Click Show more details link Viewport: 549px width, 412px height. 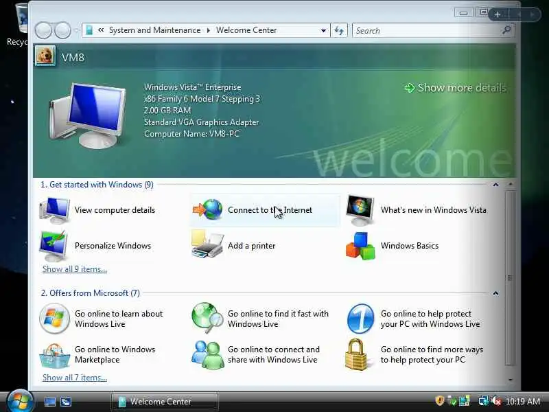[x=462, y=88]
